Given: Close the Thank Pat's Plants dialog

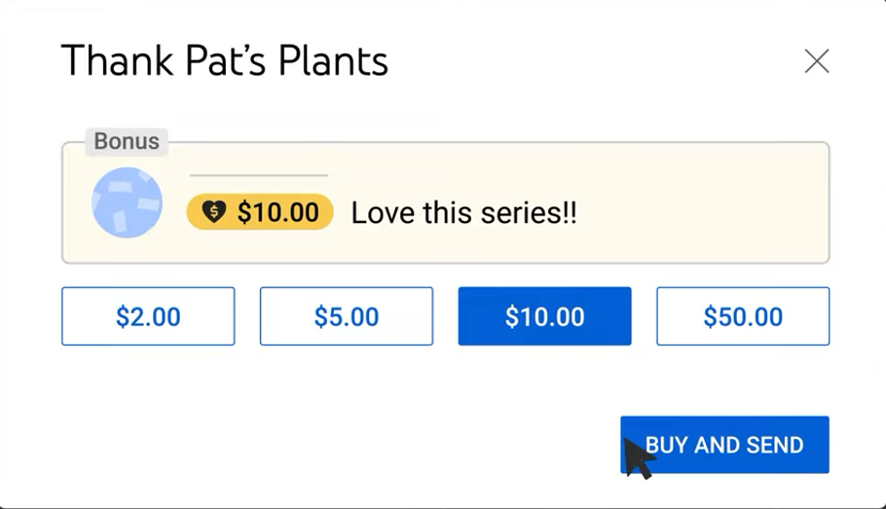Looking at the screenshot, I should [817, 61].
